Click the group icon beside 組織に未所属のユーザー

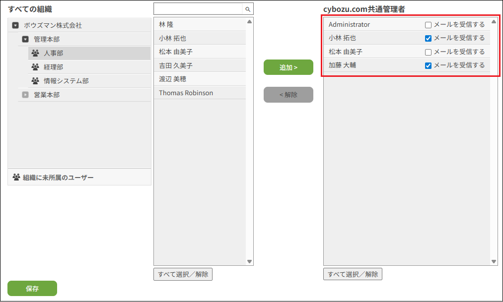click(16, 177)
